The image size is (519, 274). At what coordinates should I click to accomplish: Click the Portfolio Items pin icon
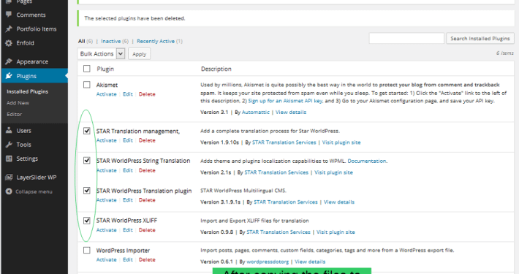9,28
